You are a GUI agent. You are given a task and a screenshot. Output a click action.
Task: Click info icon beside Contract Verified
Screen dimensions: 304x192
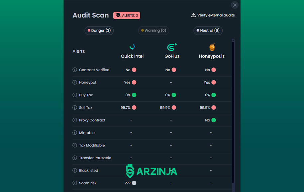click(75, 70)
